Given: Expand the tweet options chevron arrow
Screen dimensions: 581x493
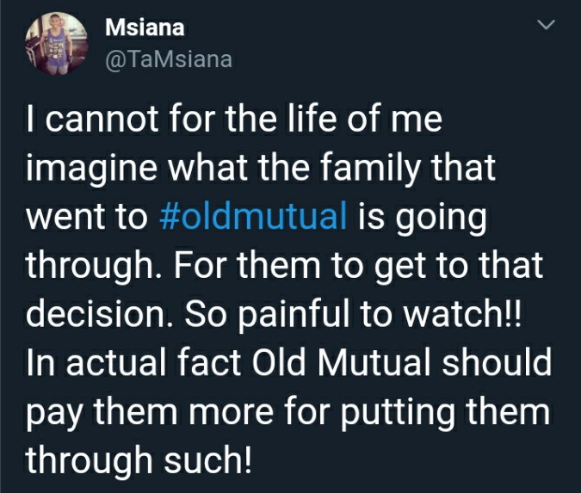Looking at the screenshot, I should point(547,25).
